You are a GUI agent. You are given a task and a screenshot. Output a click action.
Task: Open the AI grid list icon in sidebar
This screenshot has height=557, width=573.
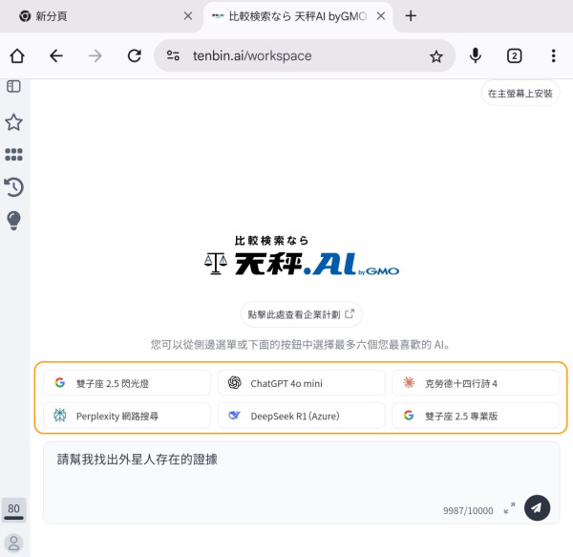coord(14,155)
